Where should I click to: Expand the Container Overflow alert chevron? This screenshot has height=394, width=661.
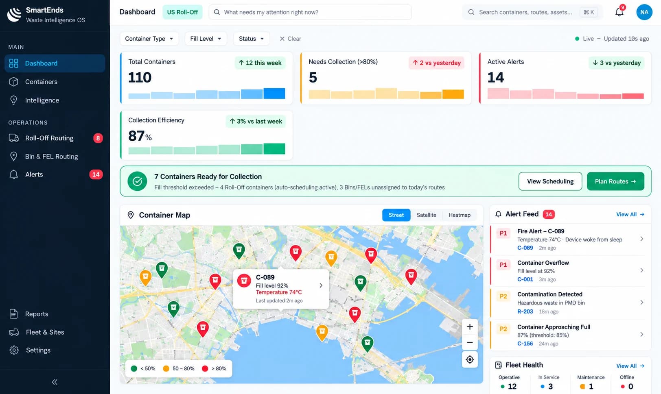641,270
